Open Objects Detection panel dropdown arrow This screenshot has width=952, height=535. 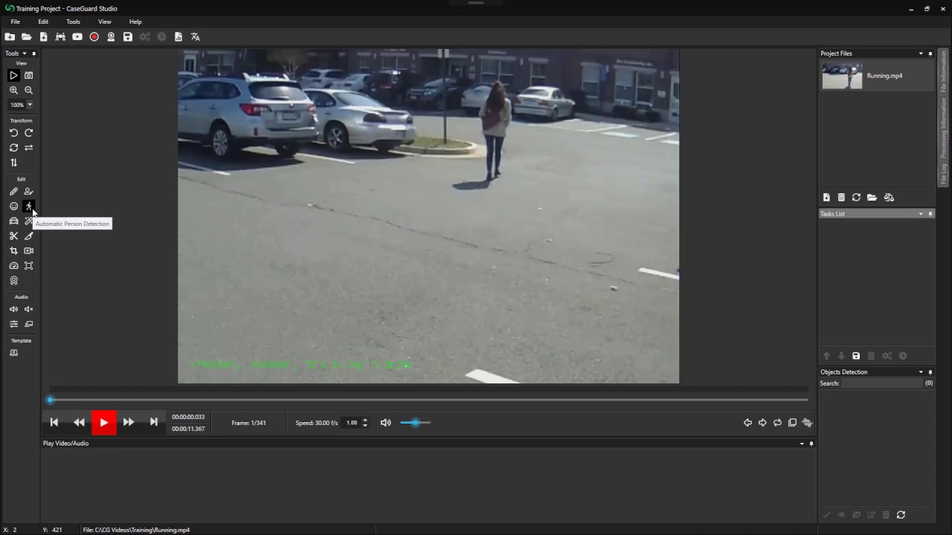(921, 372)
